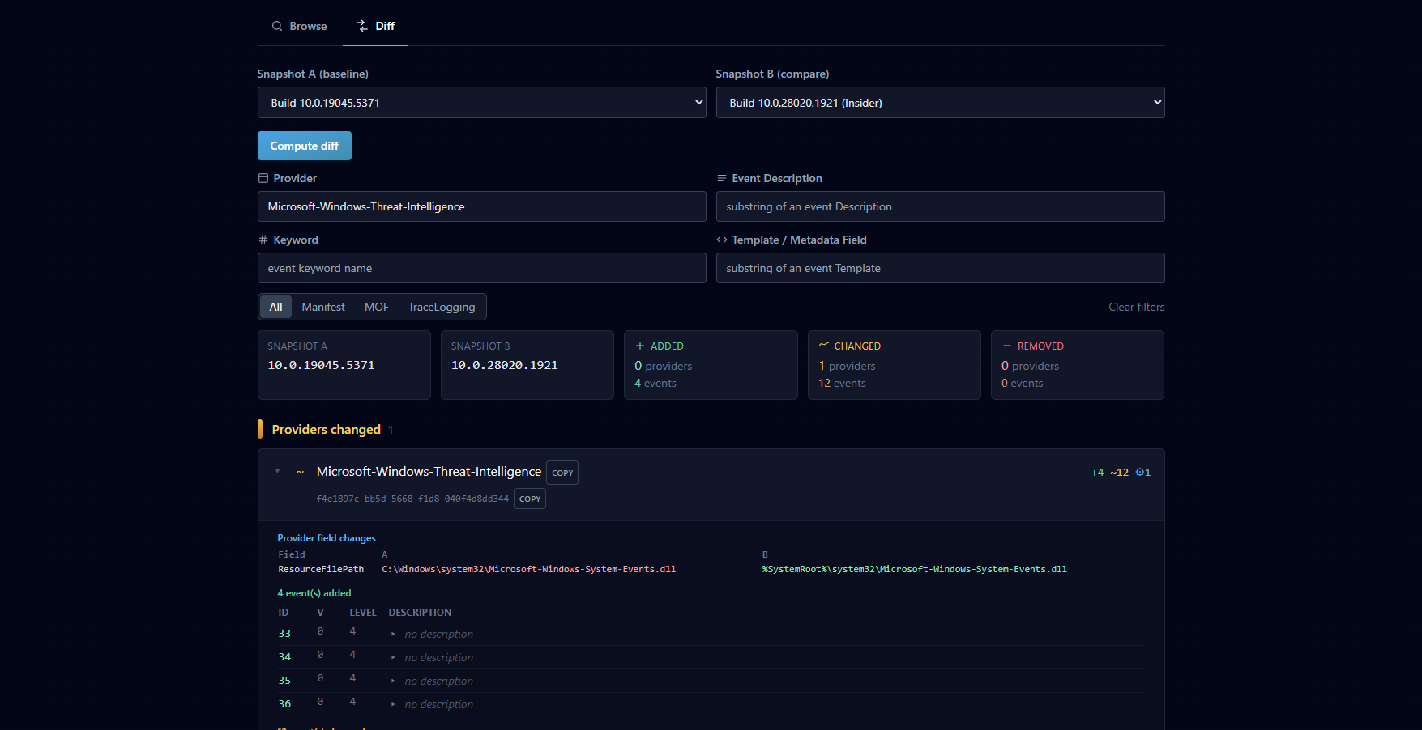Viewport: 1422px width, 730px height.
Task: Click the provider field changes badge showing 1
Action: (1142, 473)
